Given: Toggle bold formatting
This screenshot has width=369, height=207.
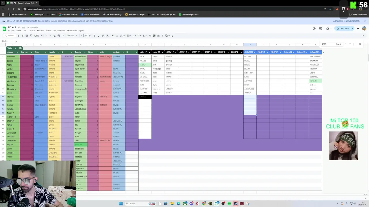Looking at the screenshot, I should click(94, 36).
